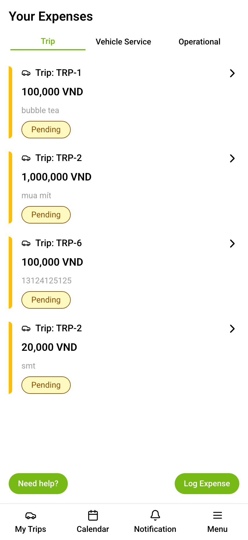Image resolution: width=248 pixels, height=540 pixels.
Task: Click car icon on 1,000,000 VND expense
Action: click(26, 158)
